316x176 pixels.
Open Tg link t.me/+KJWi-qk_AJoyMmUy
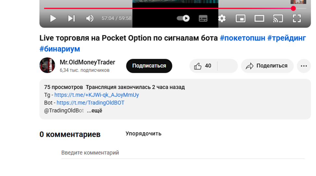tap(97, 95)
